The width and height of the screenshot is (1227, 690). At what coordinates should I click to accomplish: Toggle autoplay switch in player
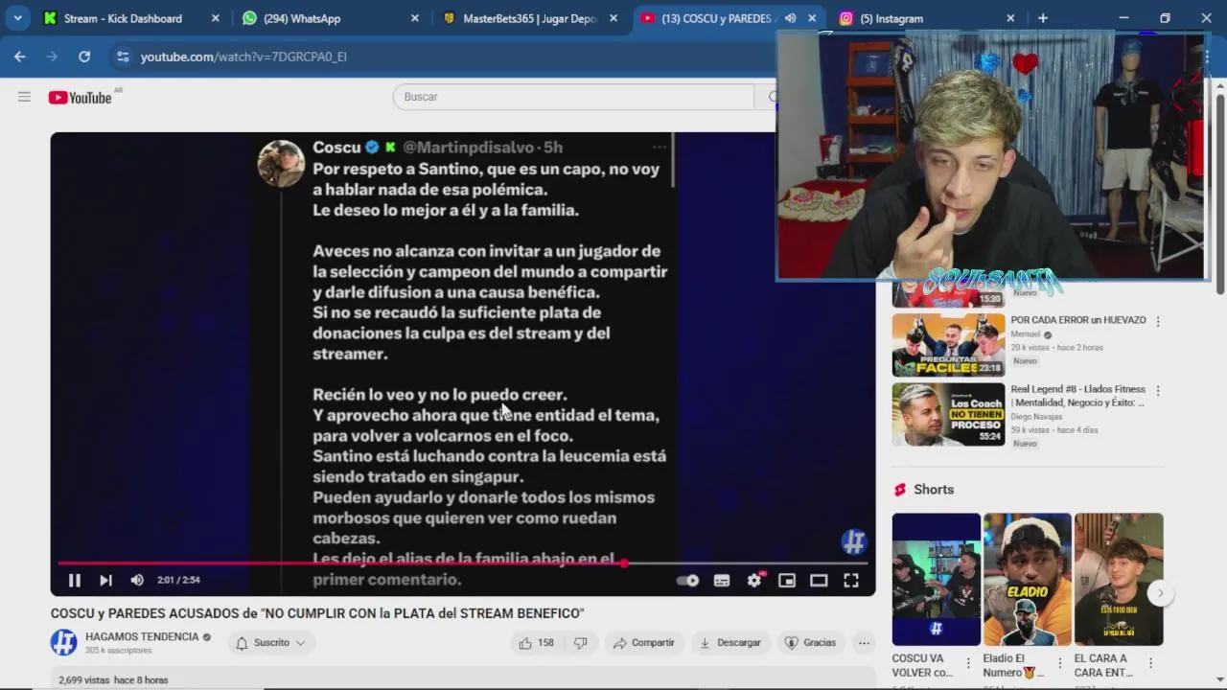pyautogui.click(x=688, y=580)
